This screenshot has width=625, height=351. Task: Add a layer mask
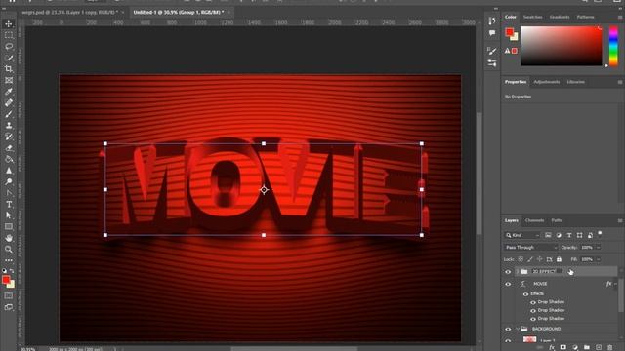click(563, 347)
